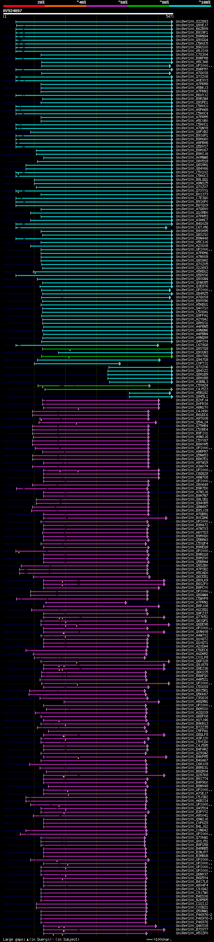The height and width of the screenshot is (942, 214).
Task: Click hit label UniRef100_A3A074
Action: pos(192,466)
